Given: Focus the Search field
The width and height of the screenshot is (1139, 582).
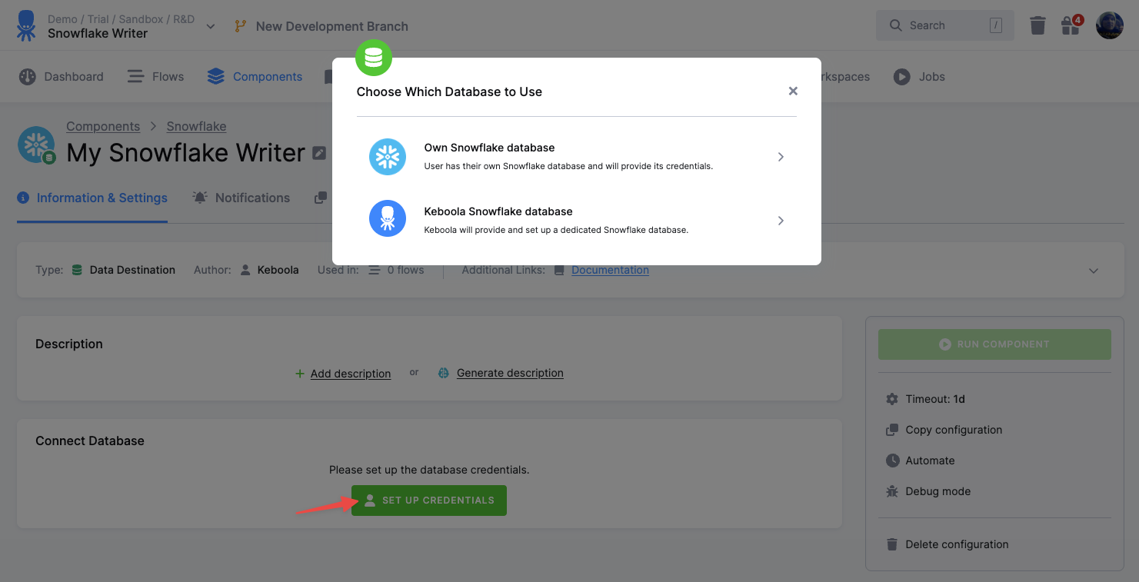Looking at the screenshot, I should [944, 25].
